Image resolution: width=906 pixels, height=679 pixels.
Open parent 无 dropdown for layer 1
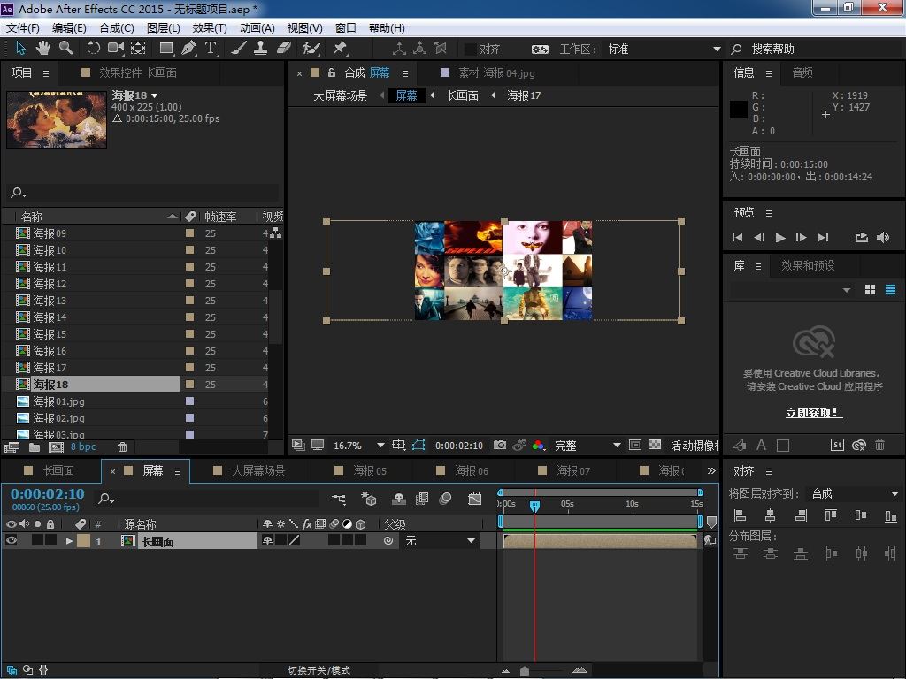[440, 540]
